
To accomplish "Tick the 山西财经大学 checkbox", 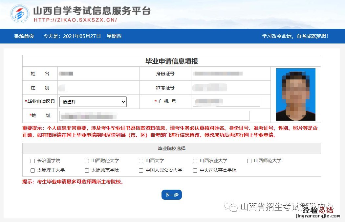I will coord(87,161).
